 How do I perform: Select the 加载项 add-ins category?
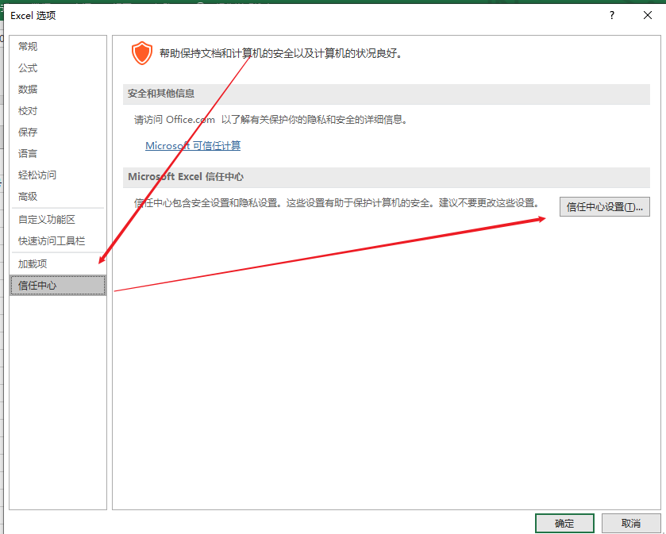[x=57, y=263]
